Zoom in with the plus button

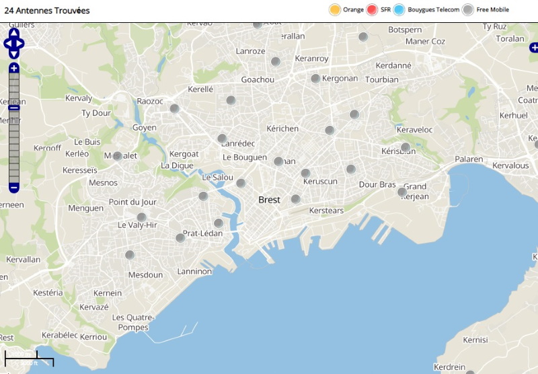(x=14, y=69)
